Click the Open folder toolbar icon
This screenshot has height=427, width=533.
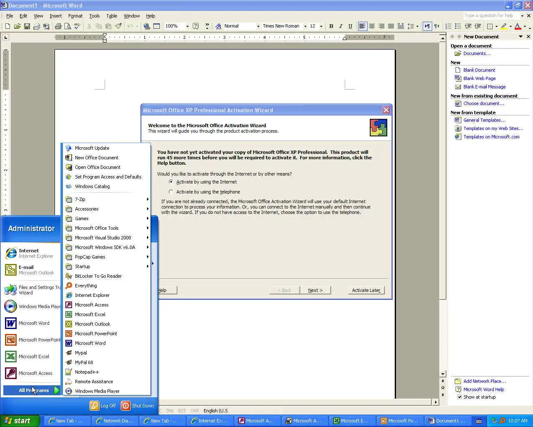[17, 26]
